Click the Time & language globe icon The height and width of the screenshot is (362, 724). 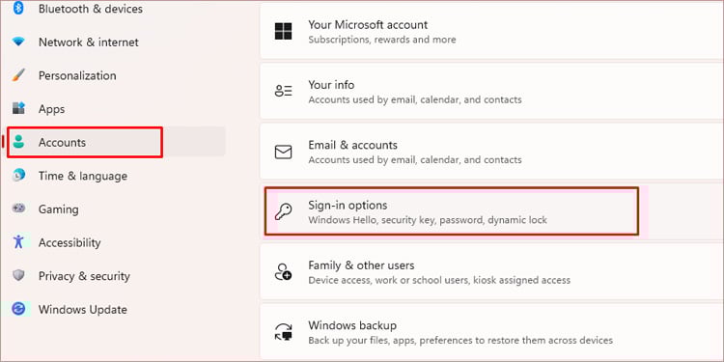pos(18,176)
